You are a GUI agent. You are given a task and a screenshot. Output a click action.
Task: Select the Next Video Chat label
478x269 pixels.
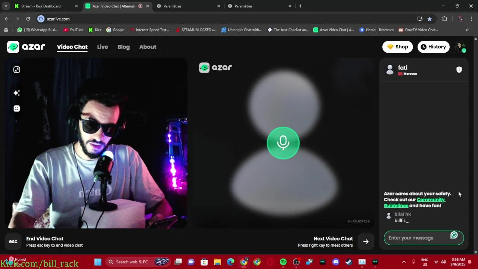333,238
